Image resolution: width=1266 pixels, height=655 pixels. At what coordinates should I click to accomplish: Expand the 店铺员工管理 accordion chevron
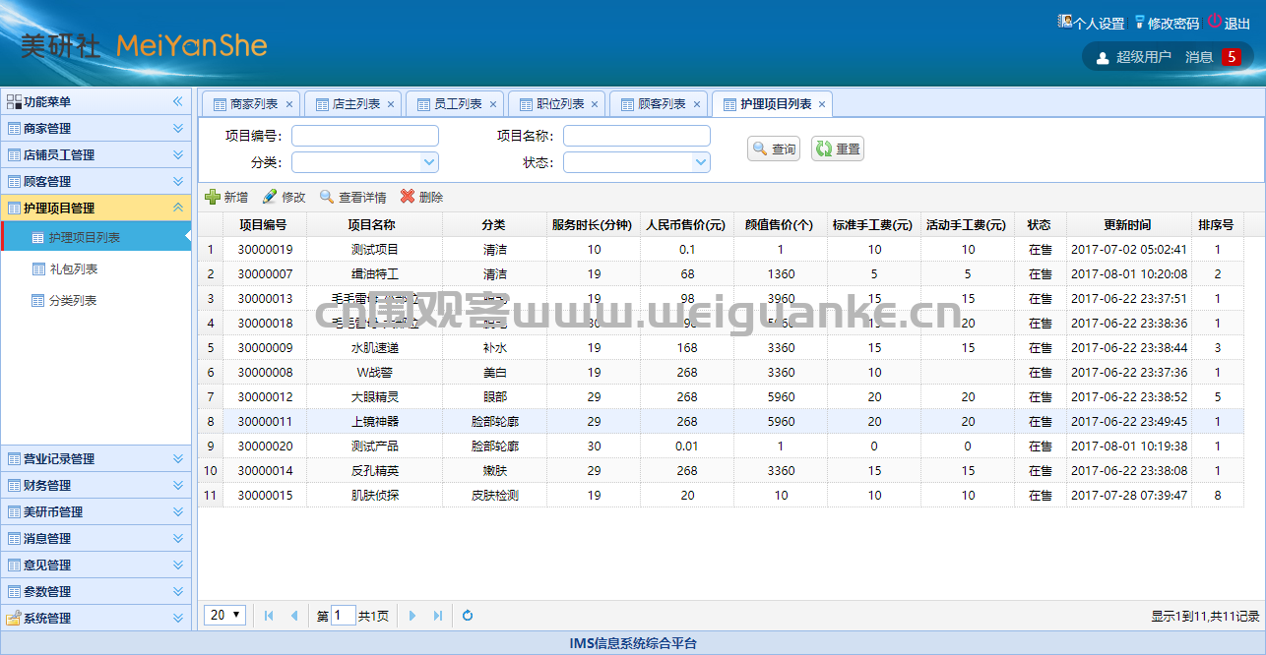tap(178, 154)
